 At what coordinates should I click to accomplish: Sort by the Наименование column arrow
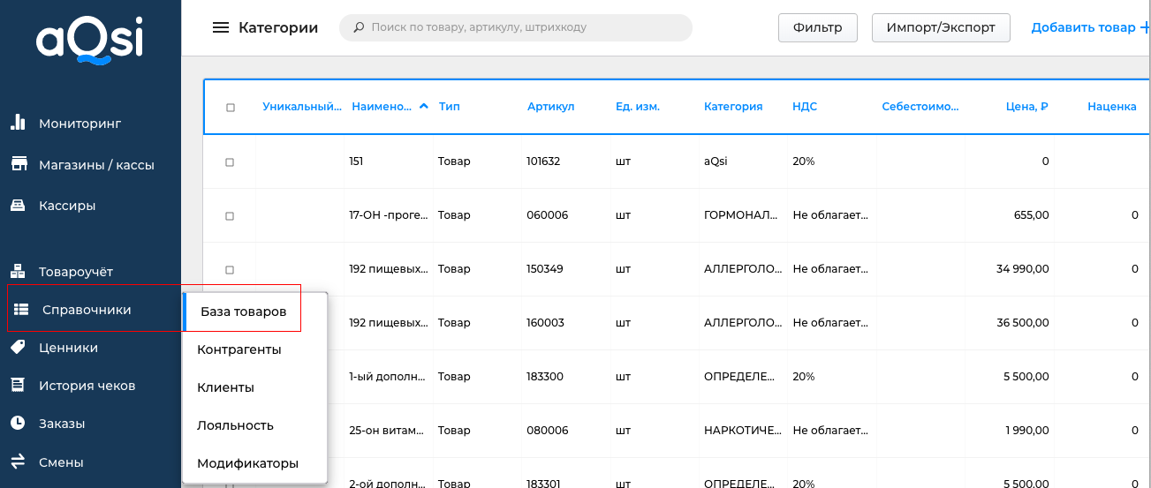(x=424, y=106)
